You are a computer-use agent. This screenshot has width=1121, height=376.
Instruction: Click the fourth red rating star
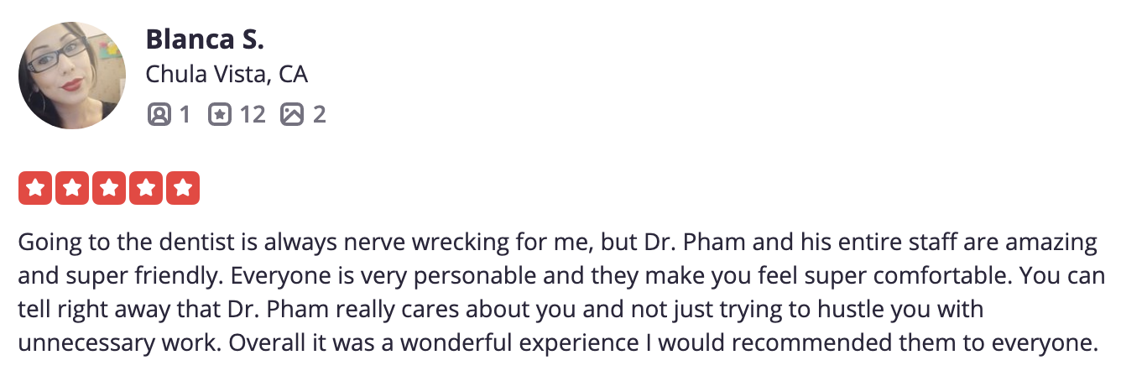tap(146, 188)
